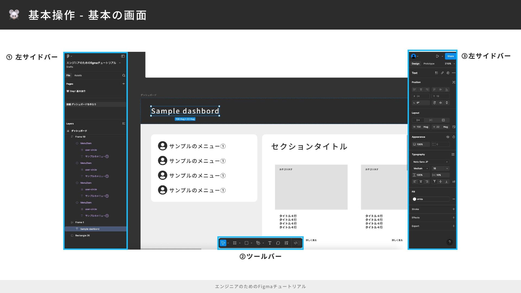Choose fixed size text resizing
Screen dimensions: 521x293
(x=443, y=120)
